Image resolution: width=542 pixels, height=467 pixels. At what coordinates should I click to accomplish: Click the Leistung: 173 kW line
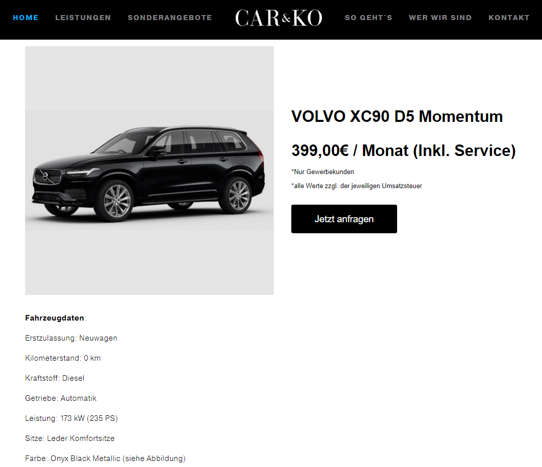pos(72,418)
